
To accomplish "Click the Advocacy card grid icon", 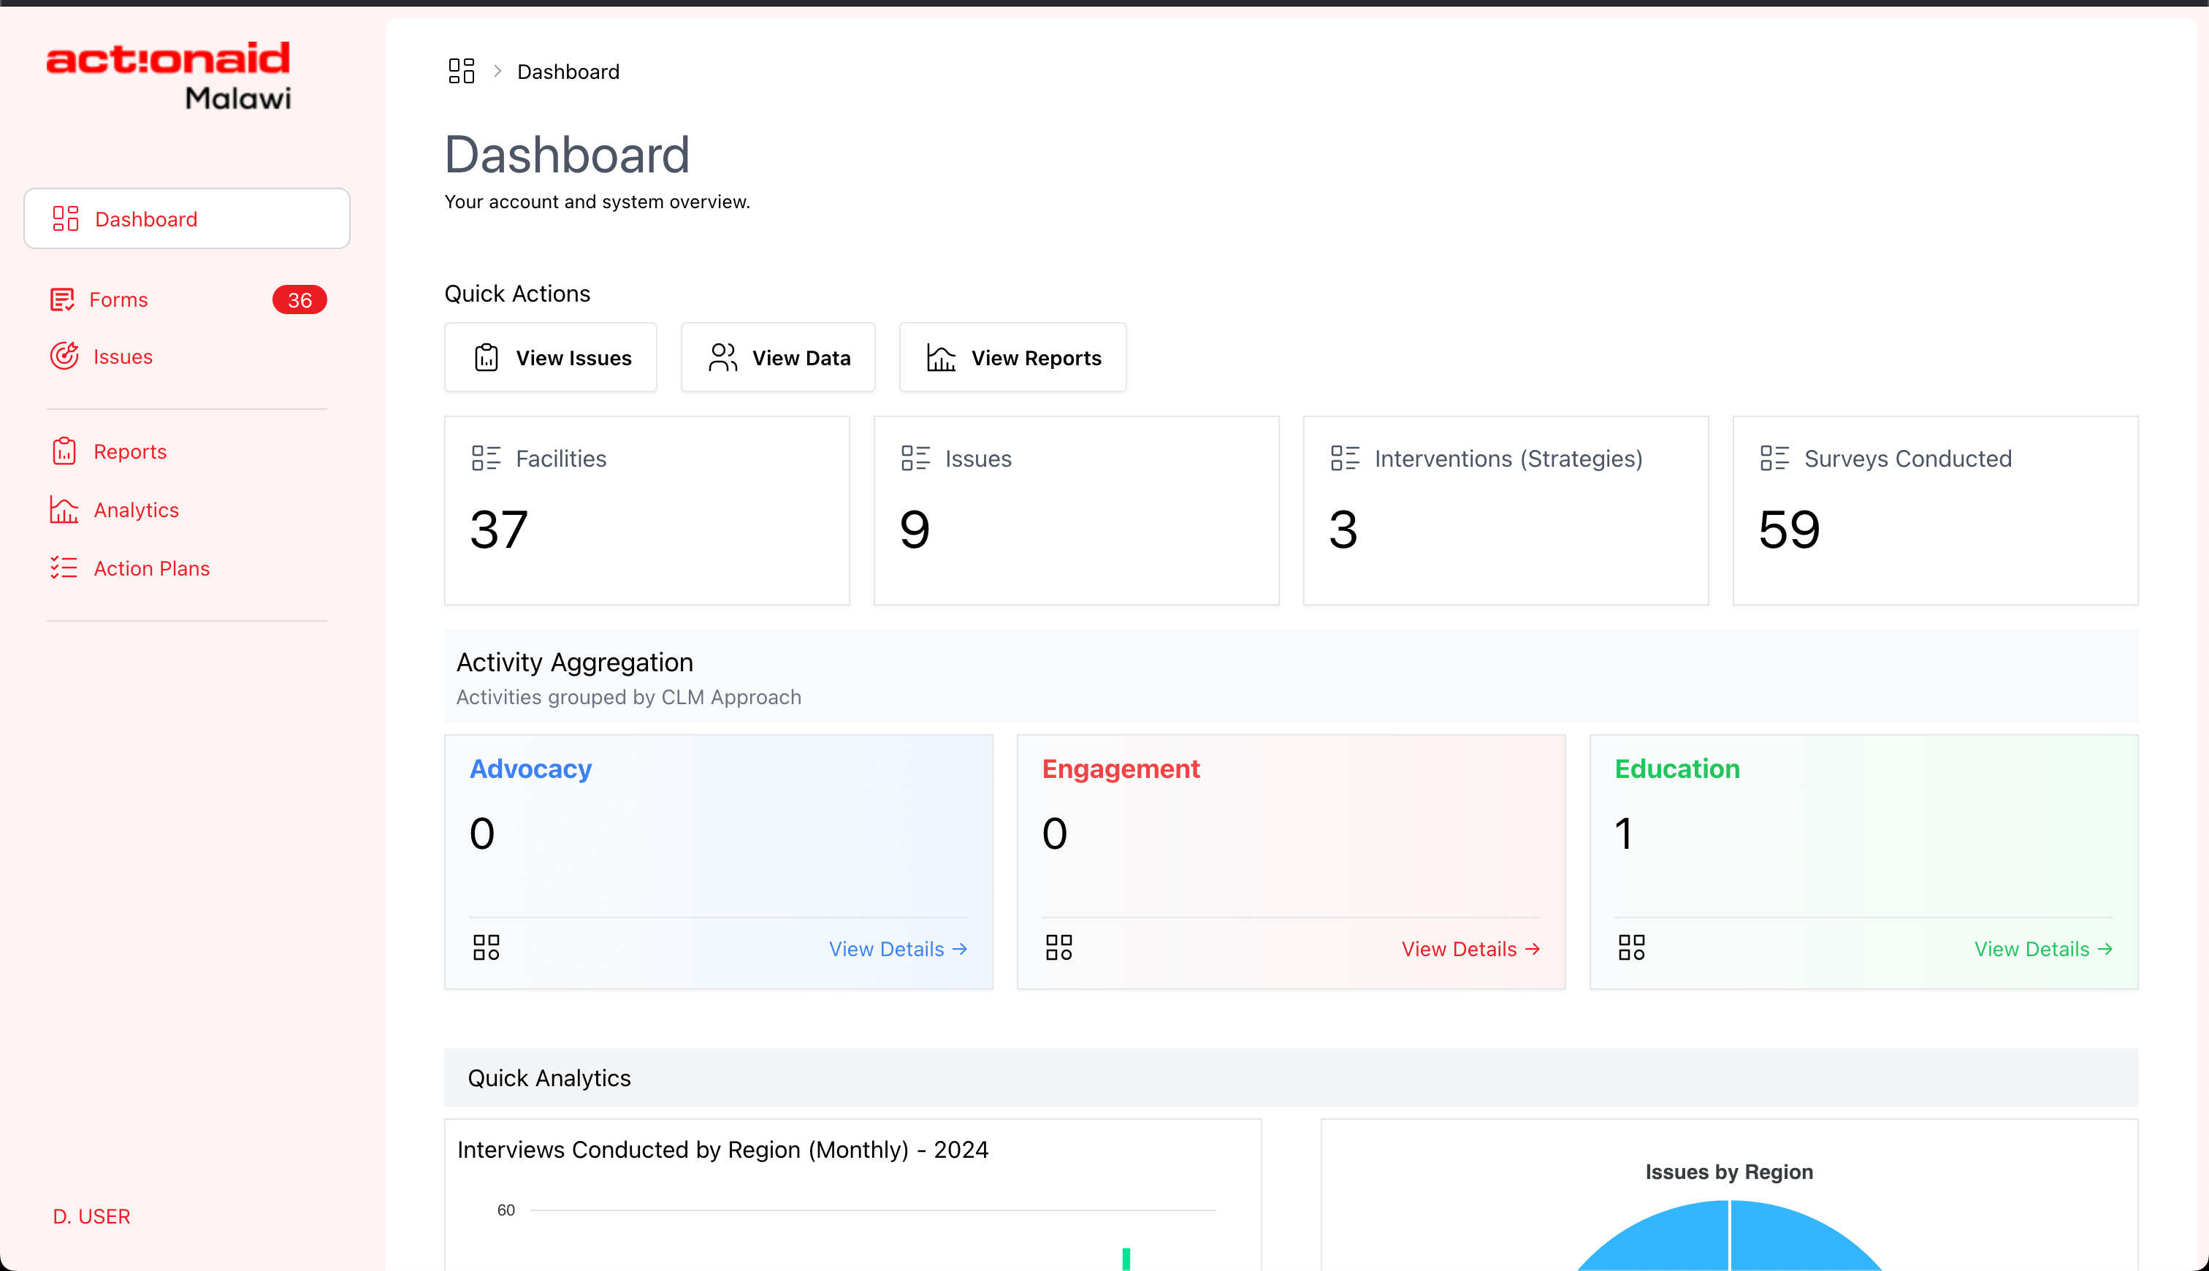I will (x=486, y=948).
